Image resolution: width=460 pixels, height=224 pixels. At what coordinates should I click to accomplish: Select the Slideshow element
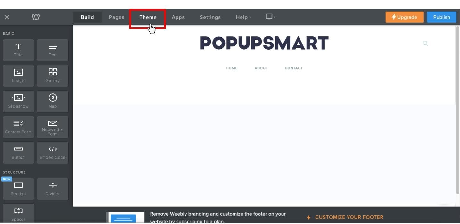coord(18,101)
